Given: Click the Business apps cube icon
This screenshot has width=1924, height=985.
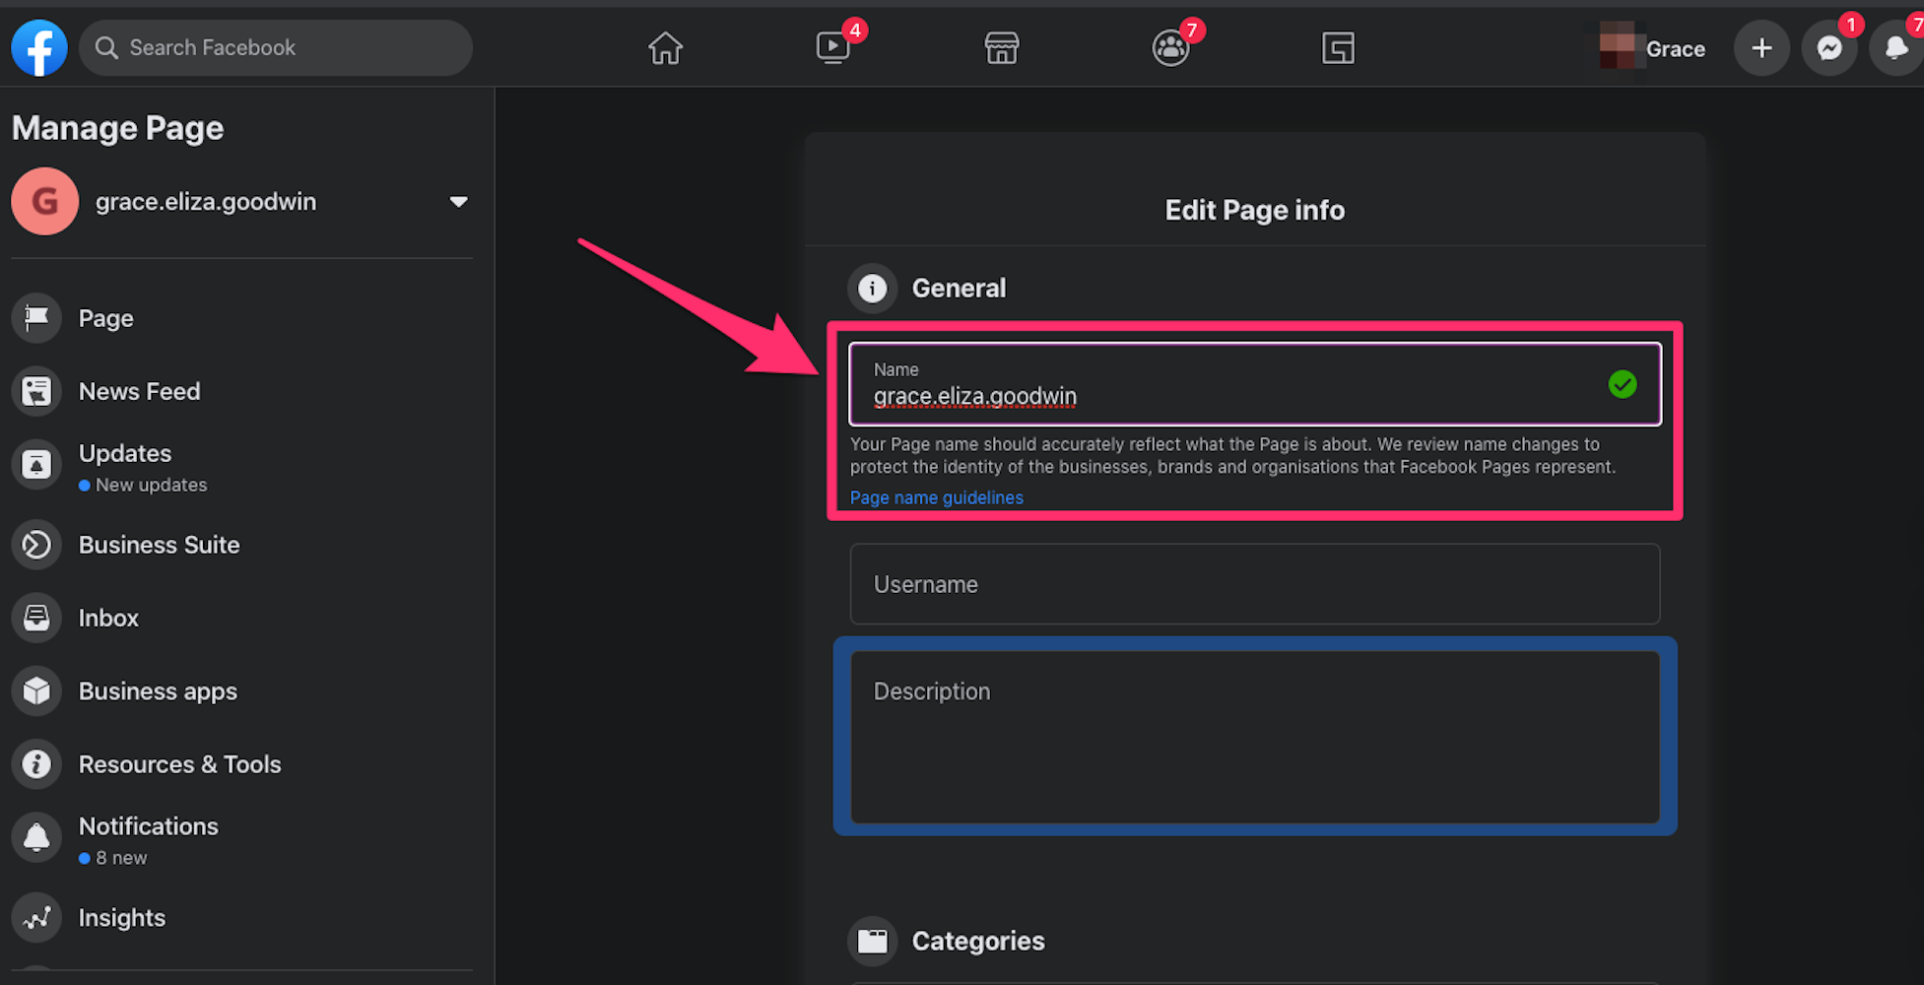Looking at the screenshot, I should pyautogui.click(x=36, y=690).
